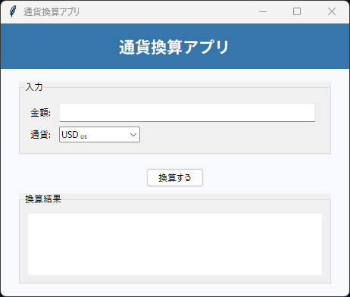Click the 換算結果 group label
This screenshot has width=350, height=297.
[43, 199]
